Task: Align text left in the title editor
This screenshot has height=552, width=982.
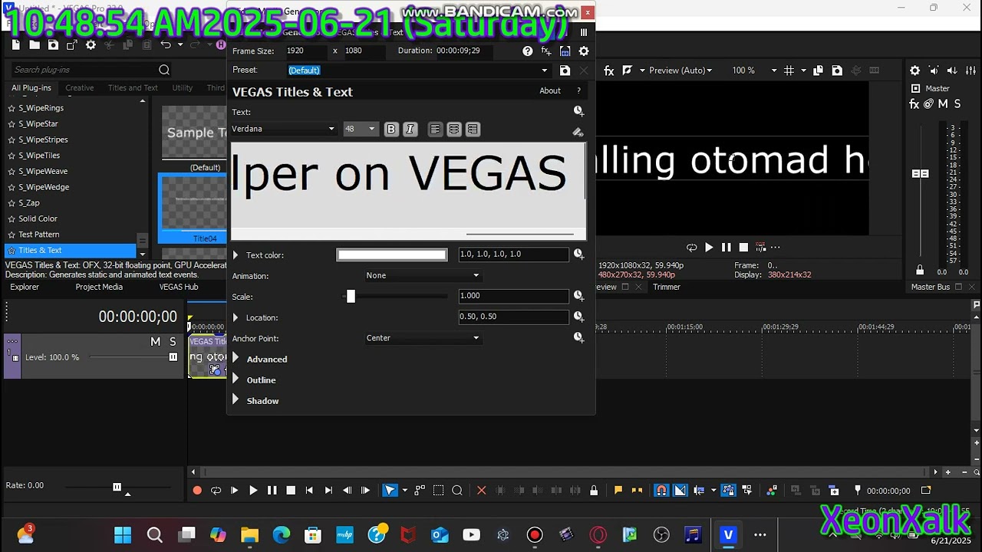Action: click(x=436, y=130)
